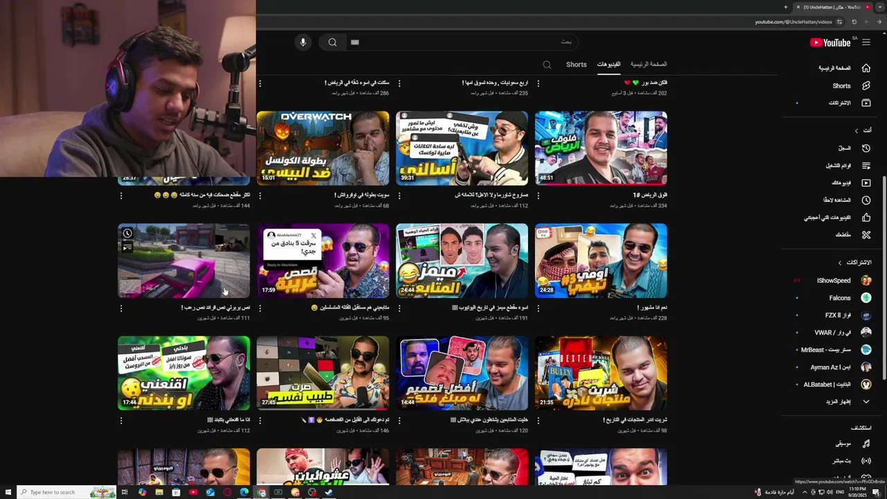Open the Music explore item

(x=852, y=444)
